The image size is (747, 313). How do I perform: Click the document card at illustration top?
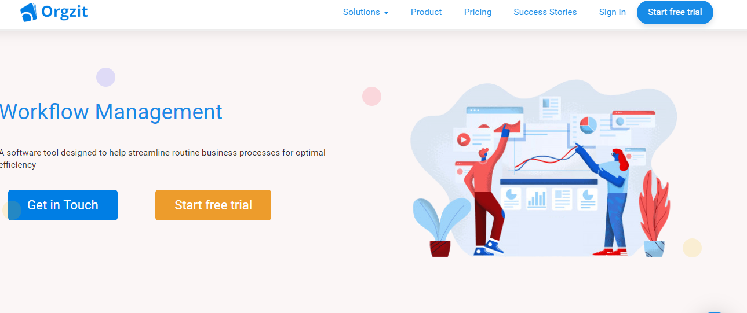[x=549, y=108]
